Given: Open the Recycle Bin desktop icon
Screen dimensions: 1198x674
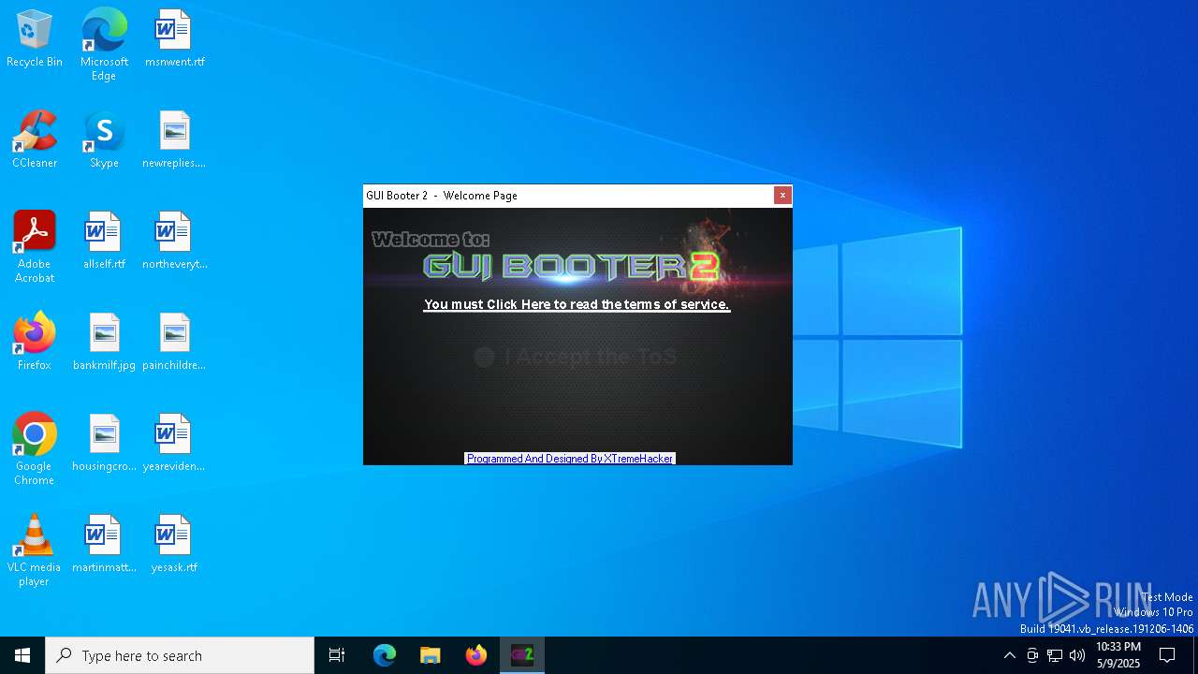Looking at the screenshot, I should (x=35, y=39).
